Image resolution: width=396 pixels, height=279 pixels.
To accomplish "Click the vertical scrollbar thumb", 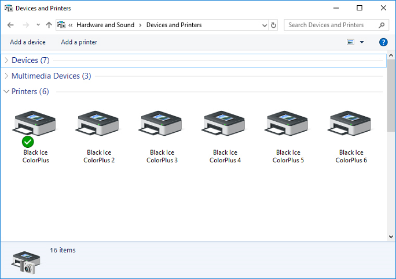I will (x=391, y=95).
